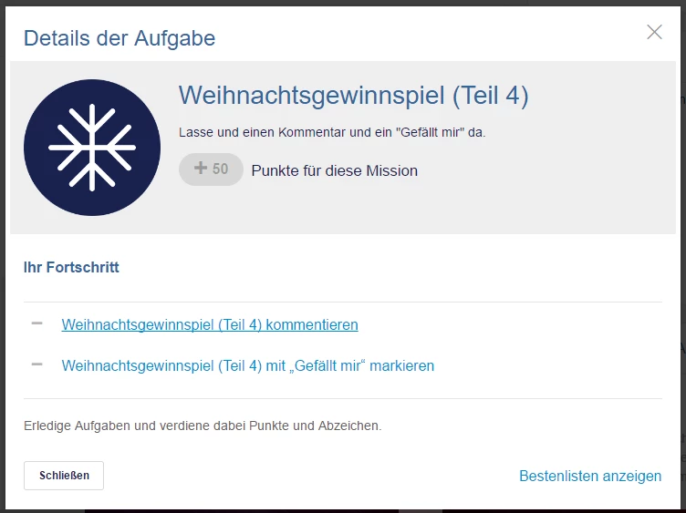The height and width of the screenshot is (513, 686).
Task: Click the 'Punkte für diese Mission' label
Action: (334, 170)
